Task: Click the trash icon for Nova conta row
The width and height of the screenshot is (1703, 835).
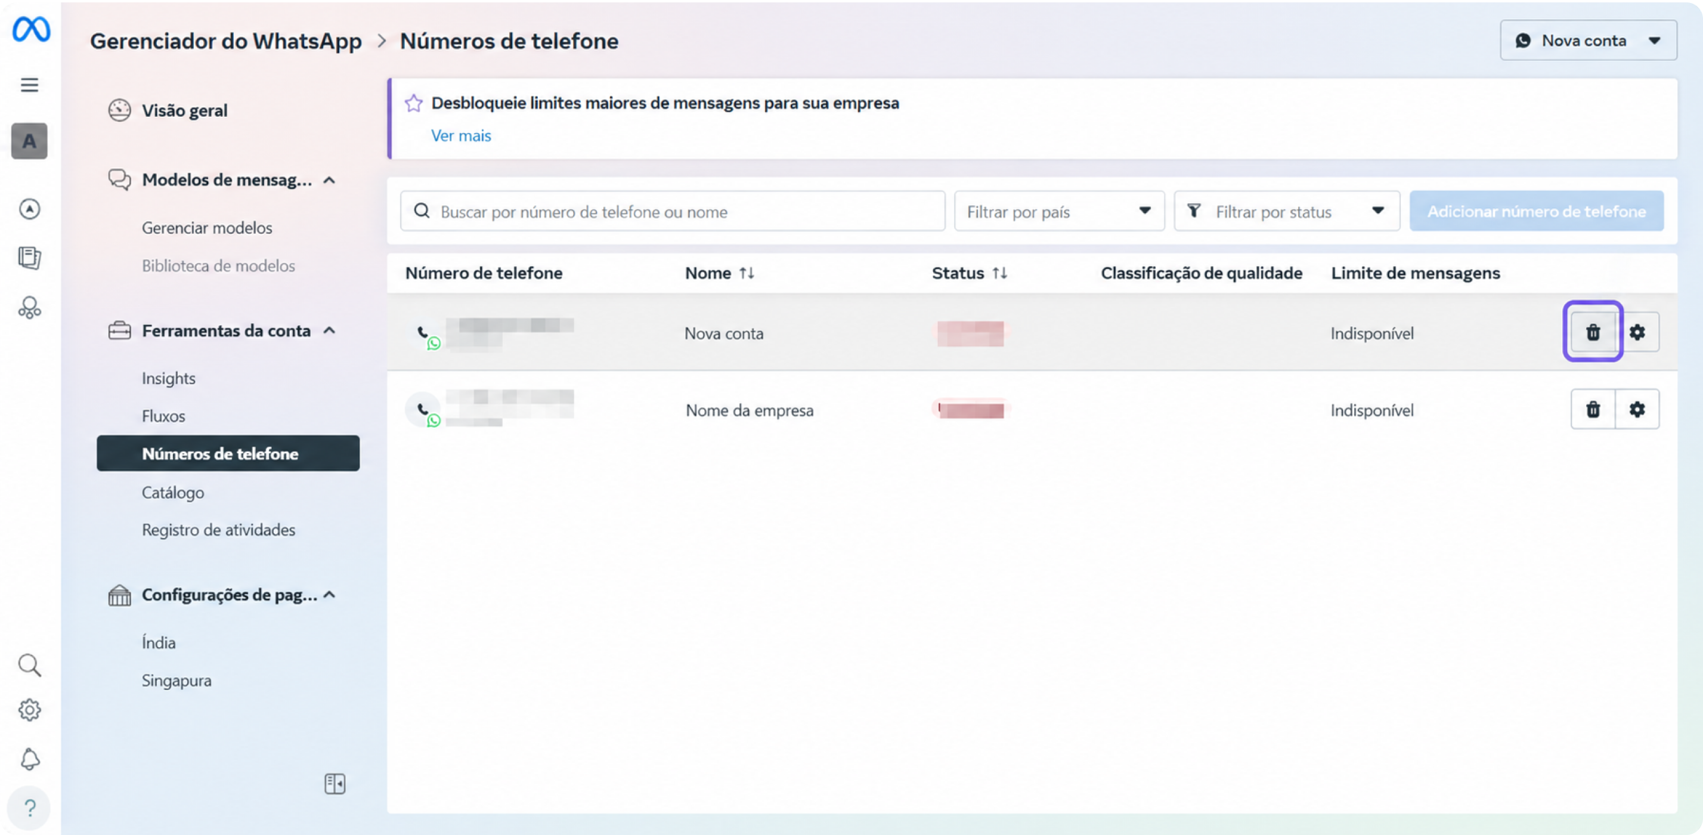Action: (1593, 332)
